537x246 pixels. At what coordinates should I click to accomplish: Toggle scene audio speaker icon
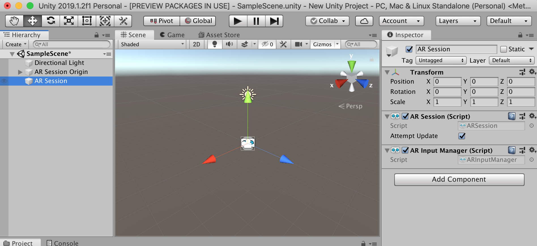point(229,44)
